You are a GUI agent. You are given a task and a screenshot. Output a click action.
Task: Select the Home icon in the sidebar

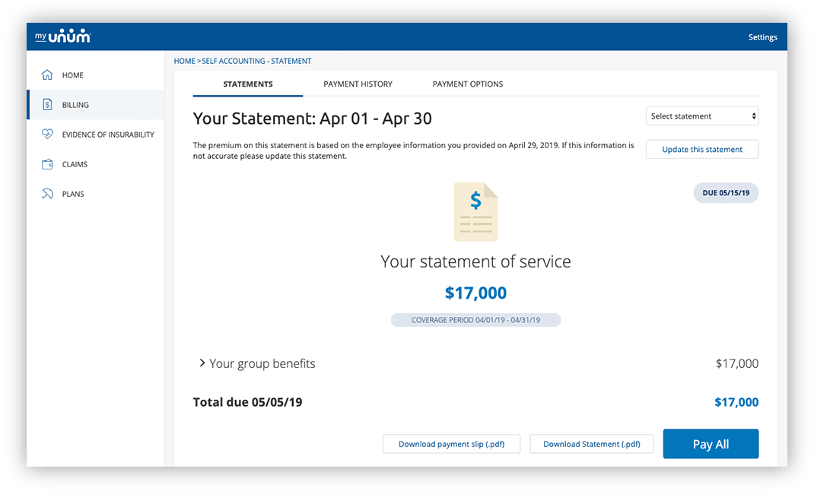tap(47, 74)
